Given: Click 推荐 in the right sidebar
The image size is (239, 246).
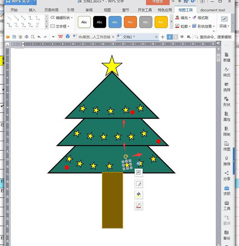Looking at the screenshot, I should [x=227, y=161].
